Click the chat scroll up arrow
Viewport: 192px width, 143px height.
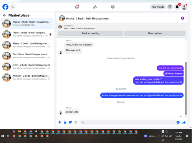point(186,39)
